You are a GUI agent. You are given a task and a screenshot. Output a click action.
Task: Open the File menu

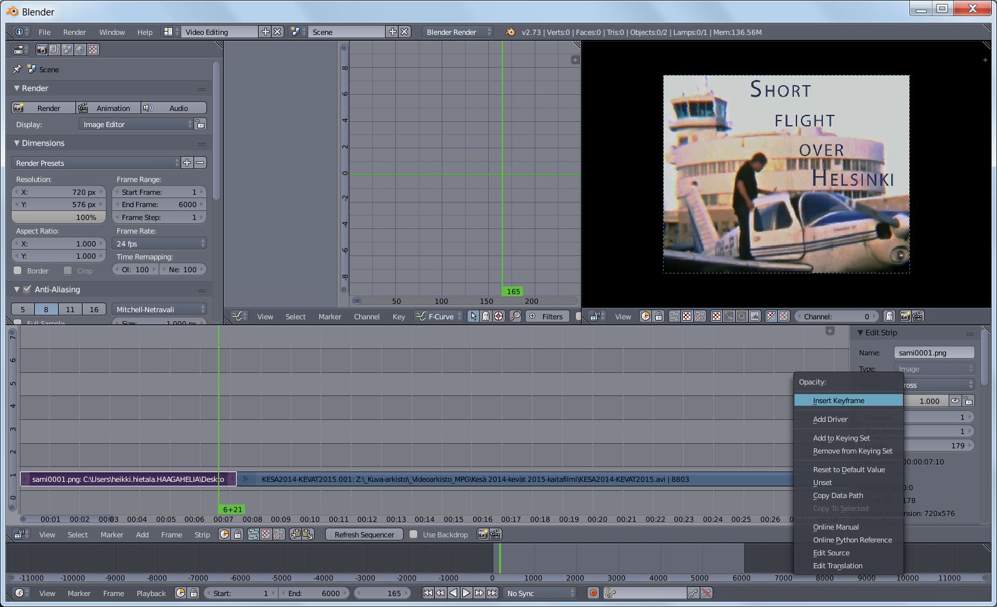(x=44, y=32)
